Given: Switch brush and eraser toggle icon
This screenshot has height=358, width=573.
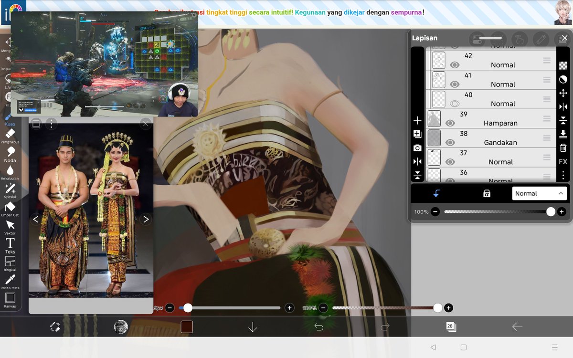Looking at the screenshot, I should 55,327.
